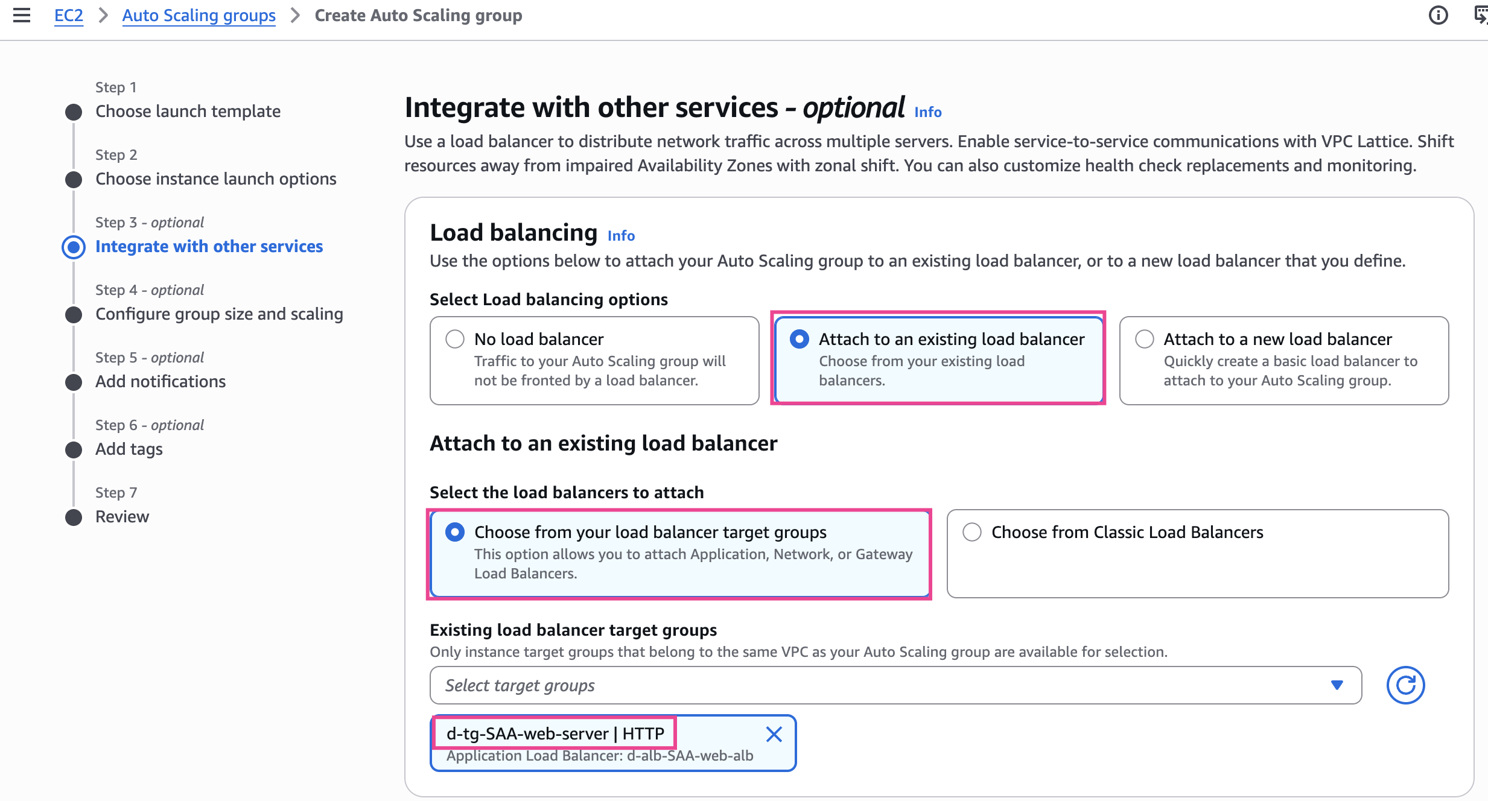Open Info link next to the page title
Image resolution: width=1488 pixels, height=801 pixels.
(x=927, y=112)
